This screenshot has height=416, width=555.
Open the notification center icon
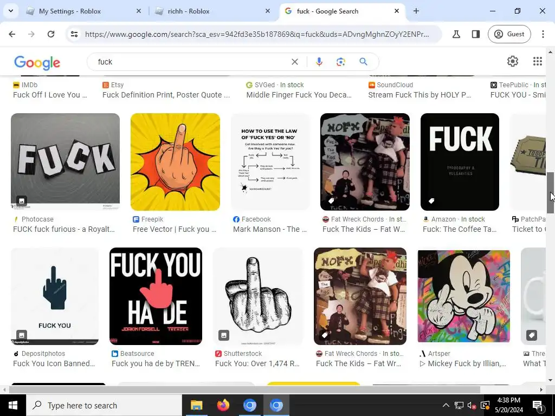coord(537,405)
